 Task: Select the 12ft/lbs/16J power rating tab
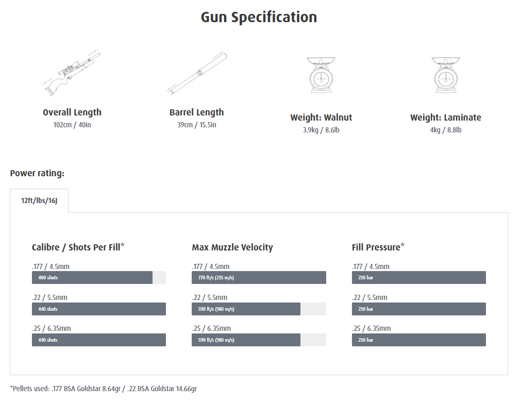point(39,200)
